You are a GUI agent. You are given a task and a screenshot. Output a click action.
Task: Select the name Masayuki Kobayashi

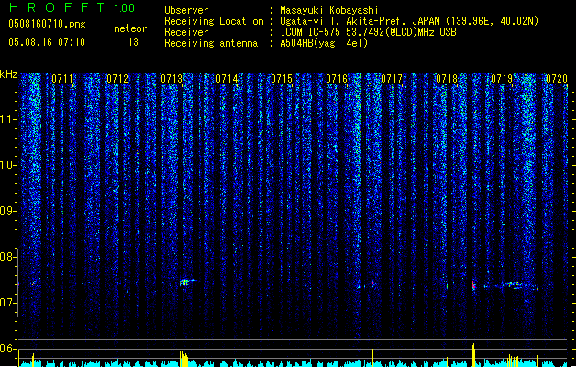point(329,10)
